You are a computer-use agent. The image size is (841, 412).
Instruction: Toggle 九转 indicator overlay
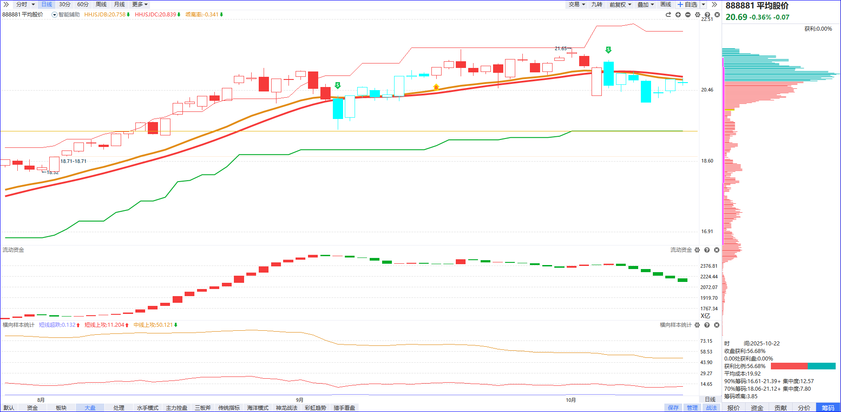(597, 4)
